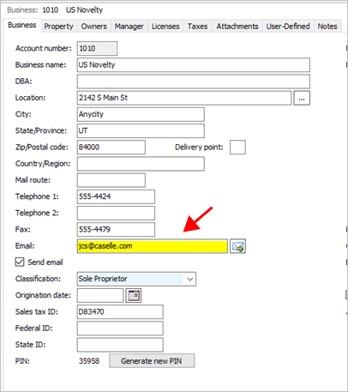This screenshot has width=348, height=392.
Task: Open the Owners tab
Action: tap(94, 27)
